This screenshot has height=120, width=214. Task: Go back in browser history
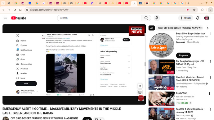tap(3, 10)
